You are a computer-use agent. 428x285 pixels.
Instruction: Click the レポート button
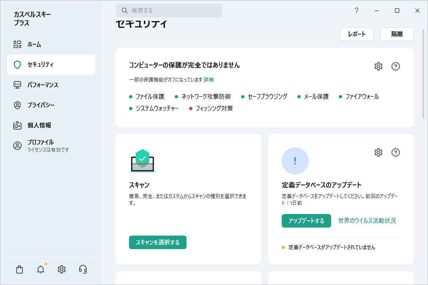(x=357, y=34)
